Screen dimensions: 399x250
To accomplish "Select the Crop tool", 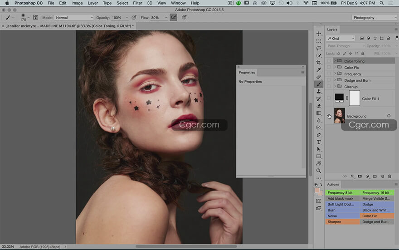I will pos(319,63).
